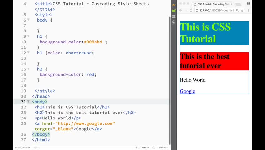Screen dimensions: 265x150
Task: Select the CSS Tutorial browser tab
Action: point(213,4)
